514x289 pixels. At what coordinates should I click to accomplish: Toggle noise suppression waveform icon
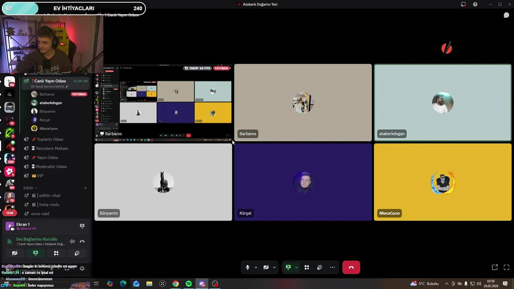(72, 241)
